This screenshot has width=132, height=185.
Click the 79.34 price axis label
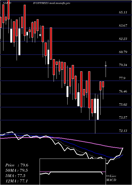pos(123,65)
